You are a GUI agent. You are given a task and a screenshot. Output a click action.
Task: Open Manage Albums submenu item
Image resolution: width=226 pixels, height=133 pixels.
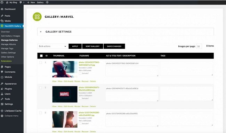(x=8, y=44)
